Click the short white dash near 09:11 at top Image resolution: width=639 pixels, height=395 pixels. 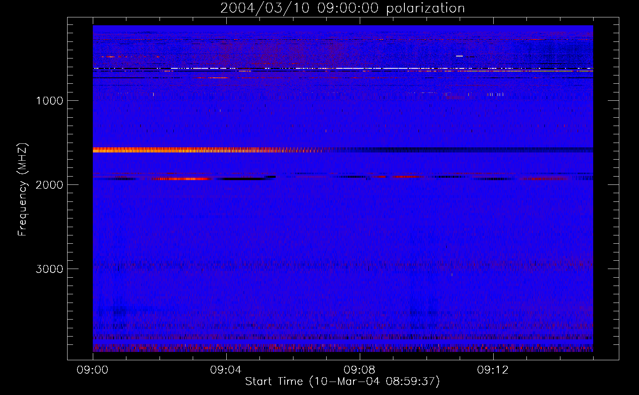[x=459, y=56]
